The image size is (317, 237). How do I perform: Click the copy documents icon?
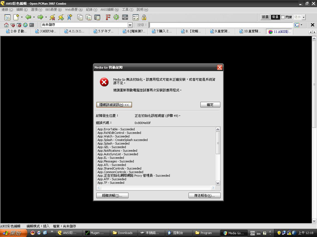[80, 17]
